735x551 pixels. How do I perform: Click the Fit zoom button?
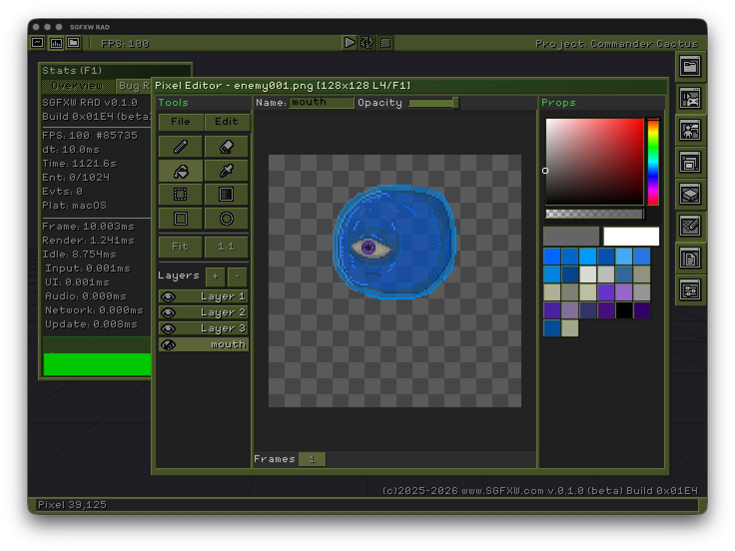181,247
